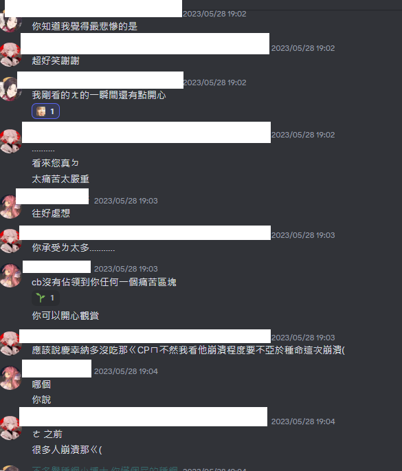402x471 pixels.
Task: Click the 19:04 timestamp above 哪個
Action: tap(126, 371)
